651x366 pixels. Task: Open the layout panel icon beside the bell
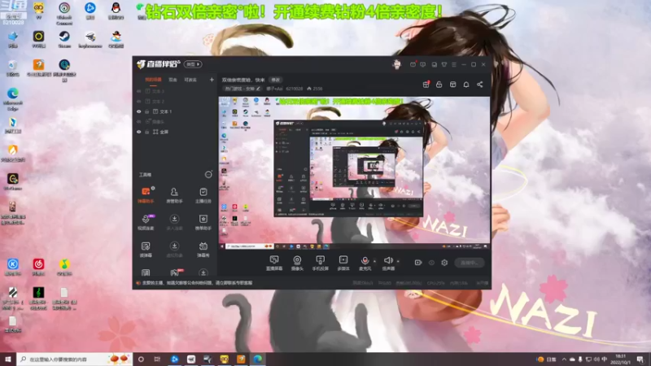453,85
